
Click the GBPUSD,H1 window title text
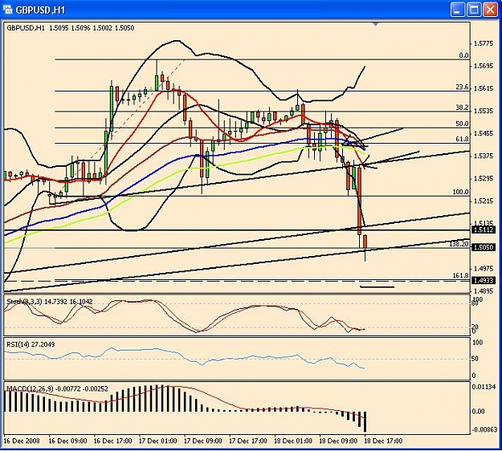(x=40, y=10)
